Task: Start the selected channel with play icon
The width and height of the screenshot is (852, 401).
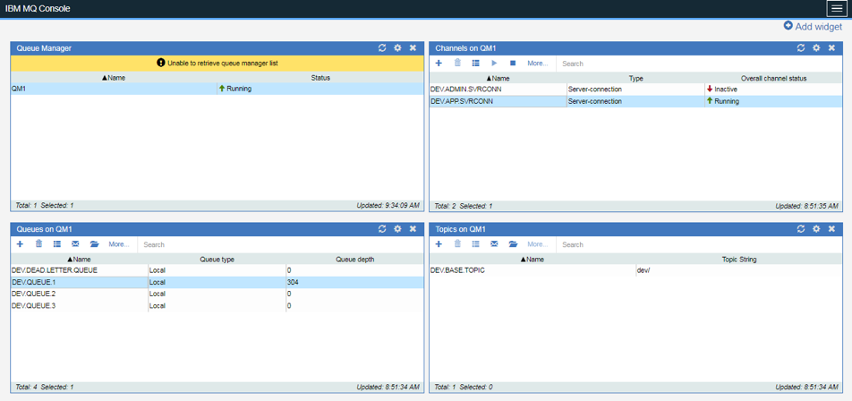Action: (x=494, y=63)
